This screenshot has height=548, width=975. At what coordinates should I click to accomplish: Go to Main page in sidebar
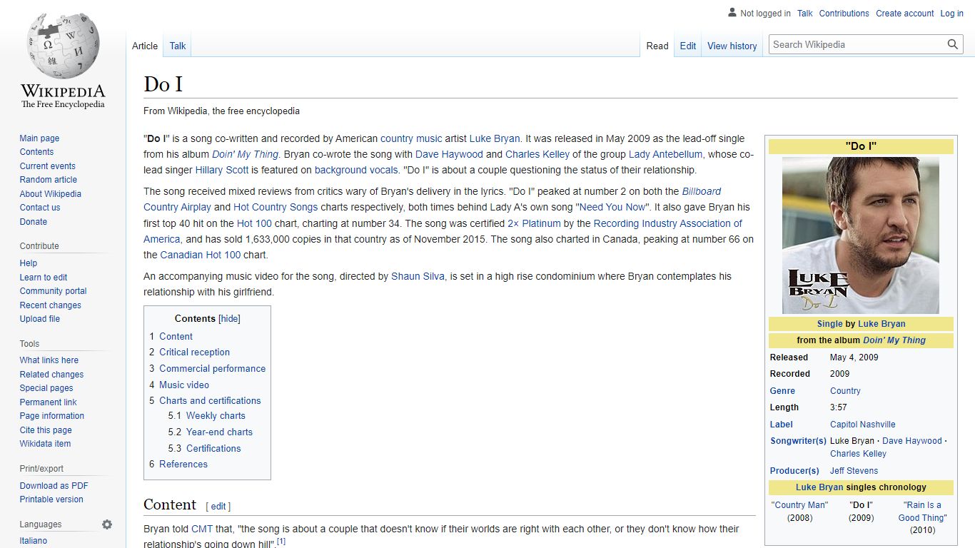[39, 138]
